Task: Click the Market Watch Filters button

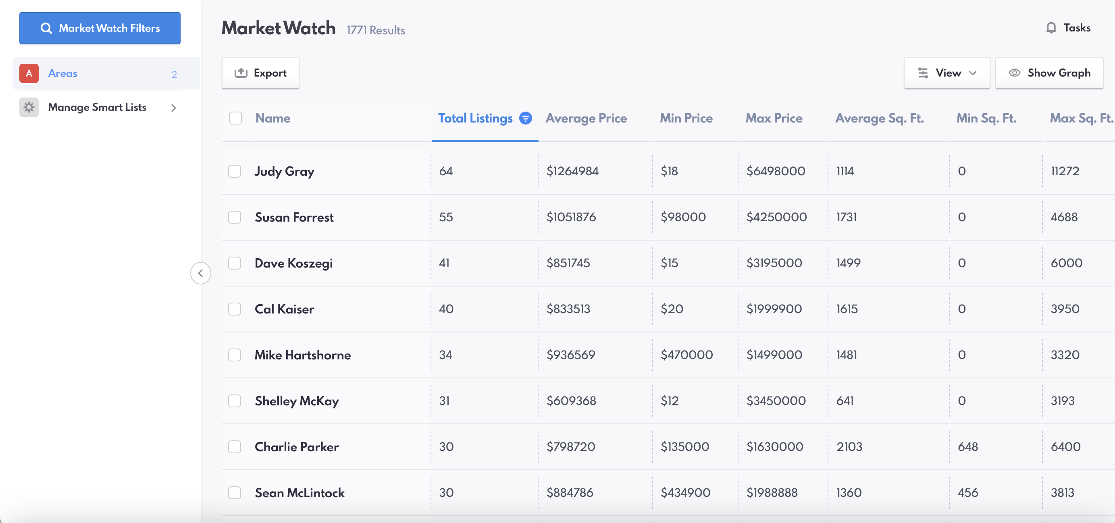Action: click(x=100, y=28)
